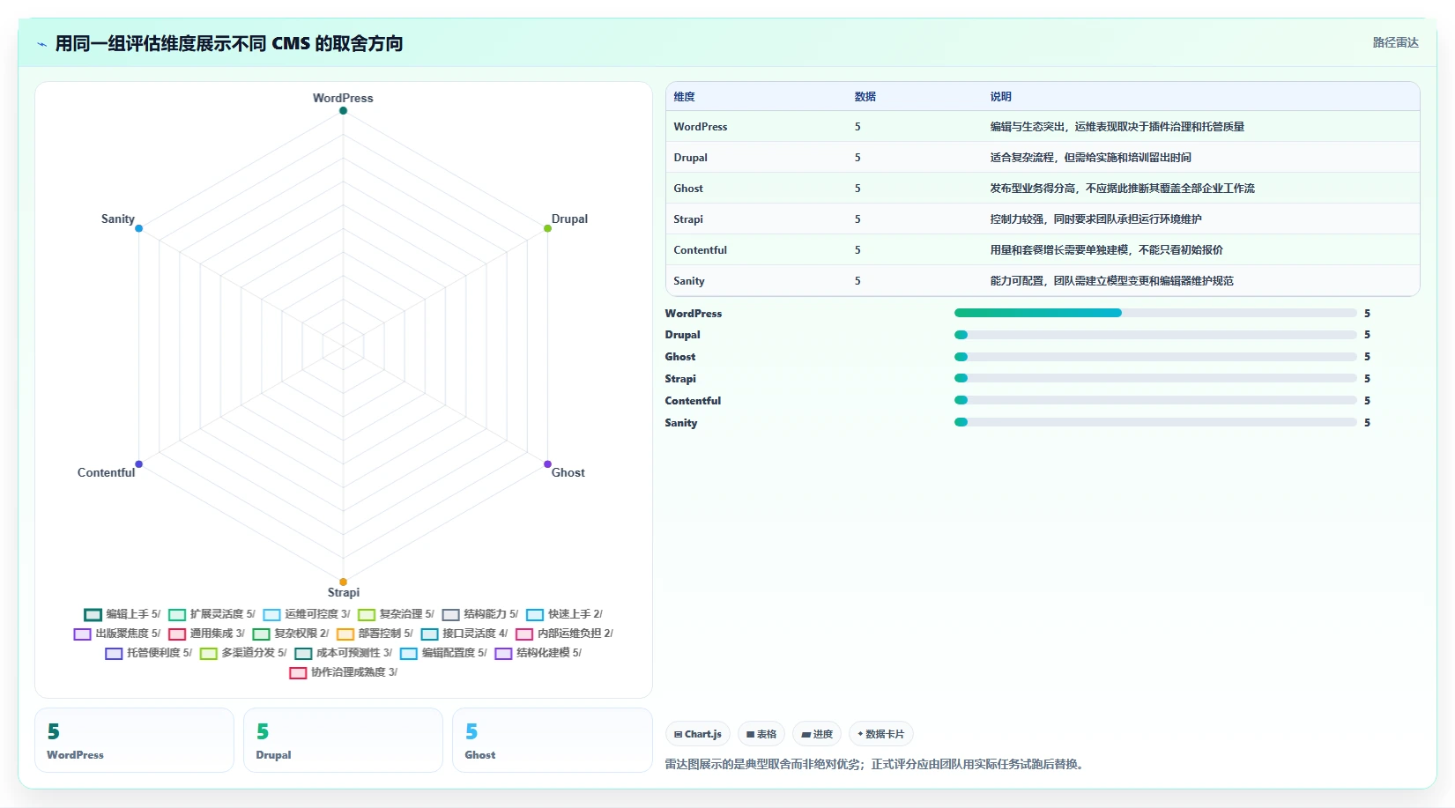Screen dimensions: 1455x808
Task: Click the Ghost progress bar
Action: [1155, 357]
